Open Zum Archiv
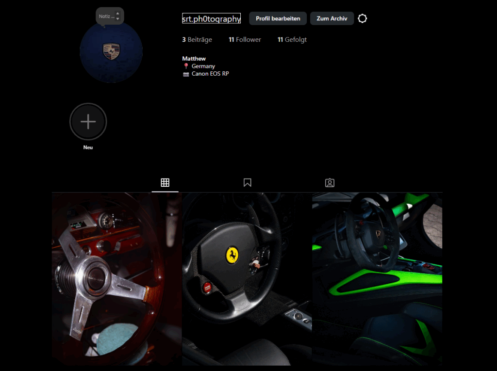This screenshot has height=371, width=497. 331,18
